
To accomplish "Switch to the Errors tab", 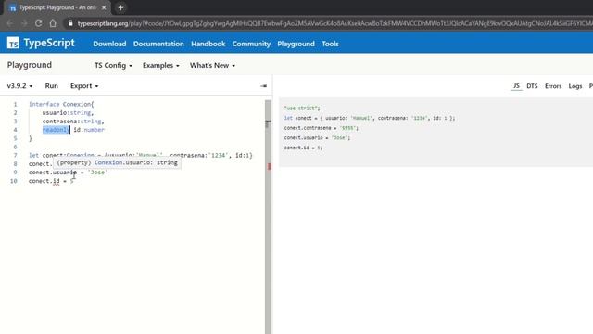I will point(553,86).
